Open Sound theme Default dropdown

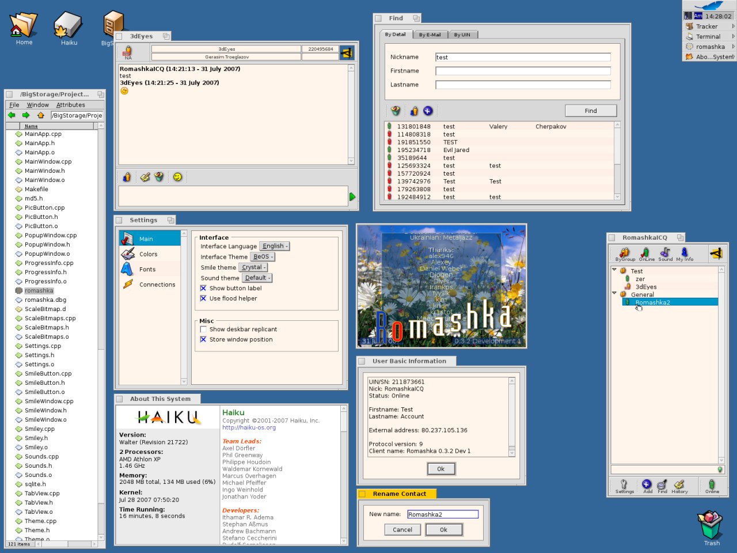click(257, 278)
